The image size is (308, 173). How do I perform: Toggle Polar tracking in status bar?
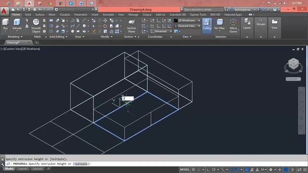(x=214, y=170)
